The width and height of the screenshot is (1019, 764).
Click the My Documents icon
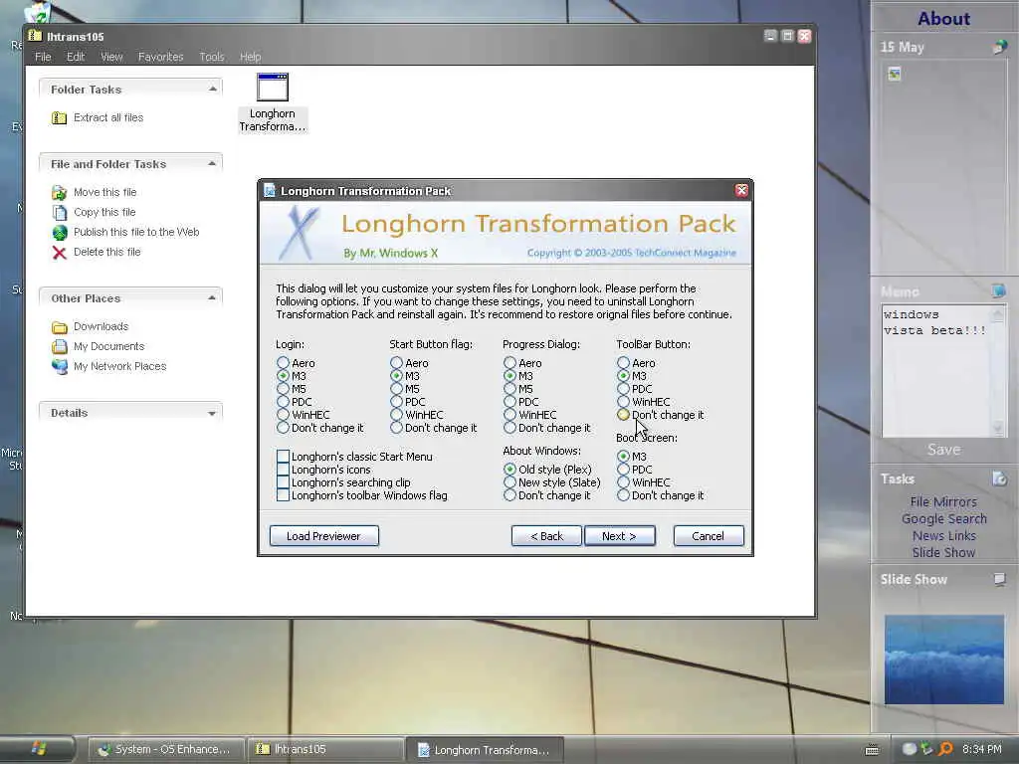point(59,347)
